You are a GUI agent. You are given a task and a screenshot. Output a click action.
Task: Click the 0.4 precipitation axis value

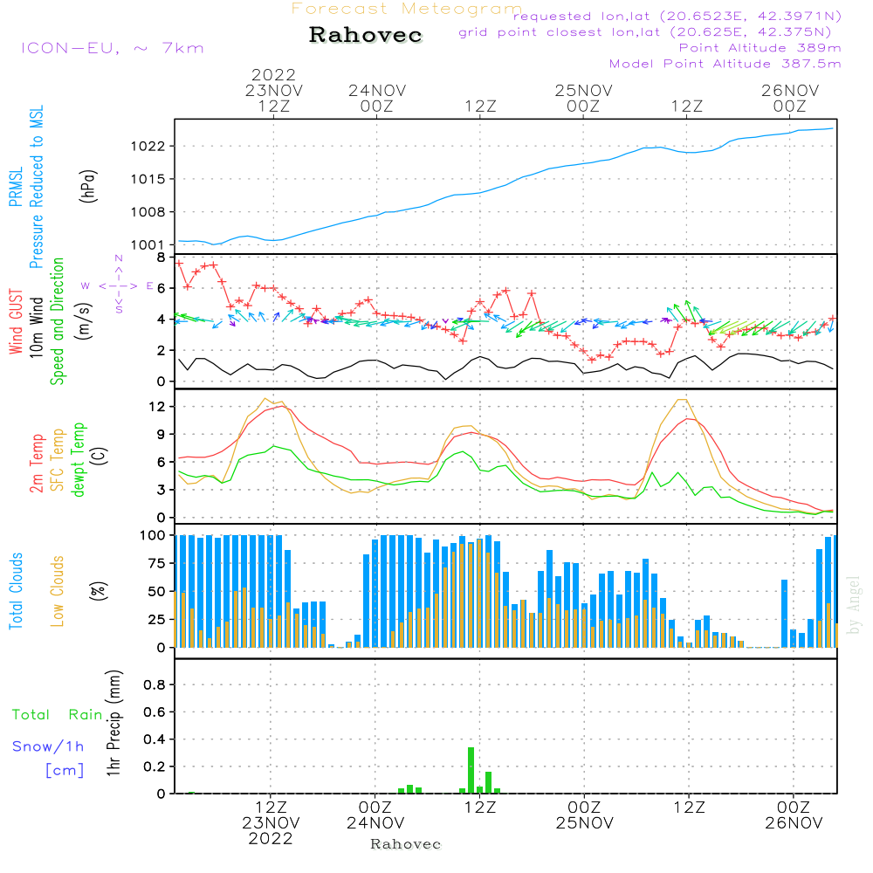coord(155,739)
